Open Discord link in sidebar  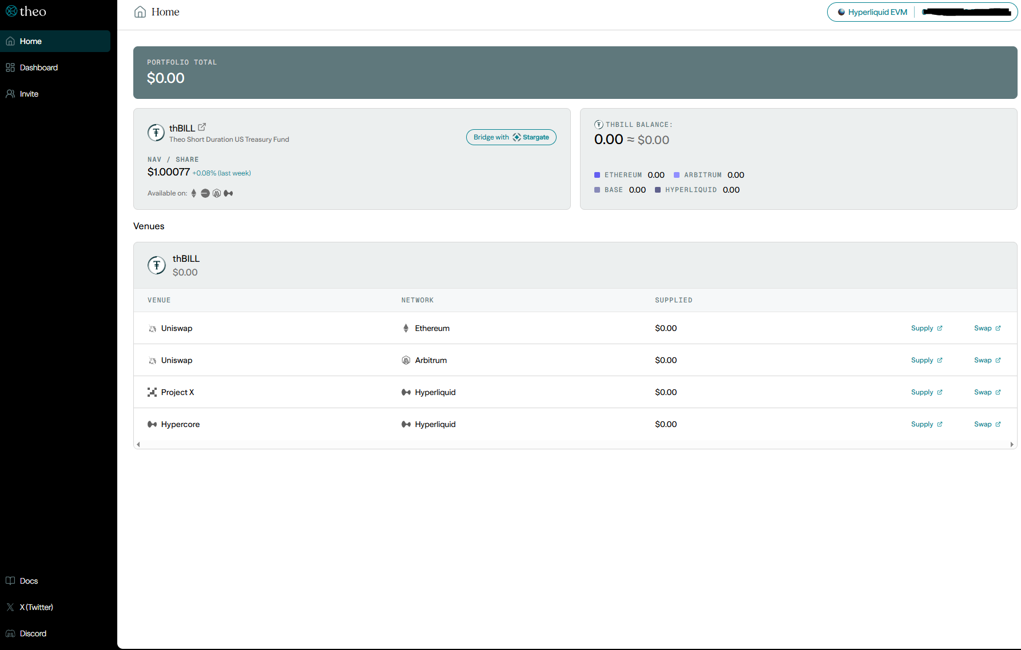click(x=55, y=633)
